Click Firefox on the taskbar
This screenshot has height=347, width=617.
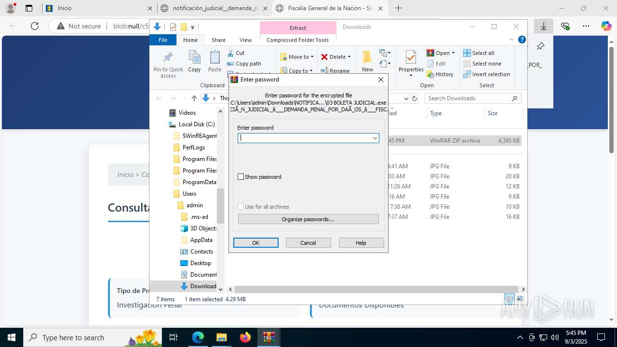[x=245, y=337]
